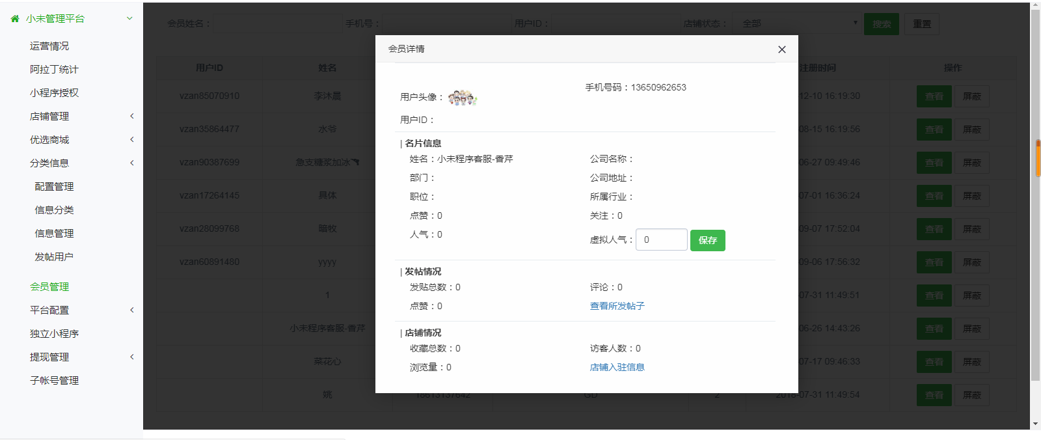This screenshot has width=1041, height=440.
Task: Click the home icon beside 小未管理平台
Action: pos(15,19)
